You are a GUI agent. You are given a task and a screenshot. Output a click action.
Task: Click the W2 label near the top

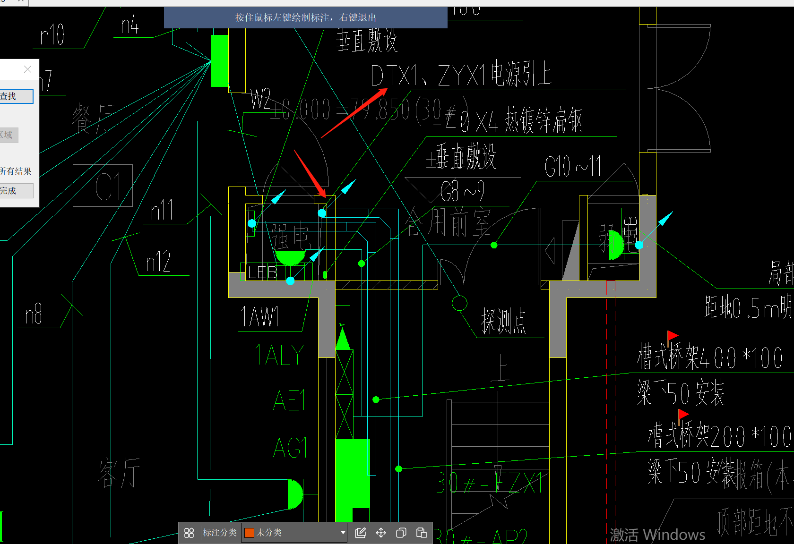pos(260,99)
